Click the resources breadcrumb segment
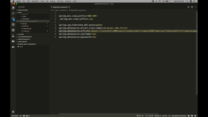Viewport: 208px width, 117px height. point(63,10)
